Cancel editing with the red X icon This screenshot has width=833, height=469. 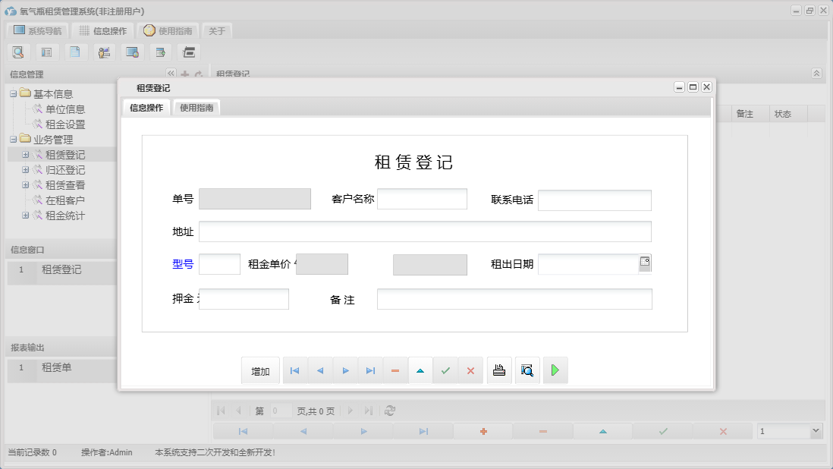pyautogui.click(x=471, y=370)
